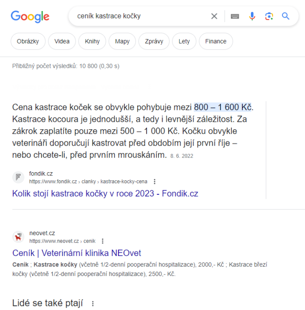Click the Google logo
Viewport: 305px width, 310px height.
point(30,16)
